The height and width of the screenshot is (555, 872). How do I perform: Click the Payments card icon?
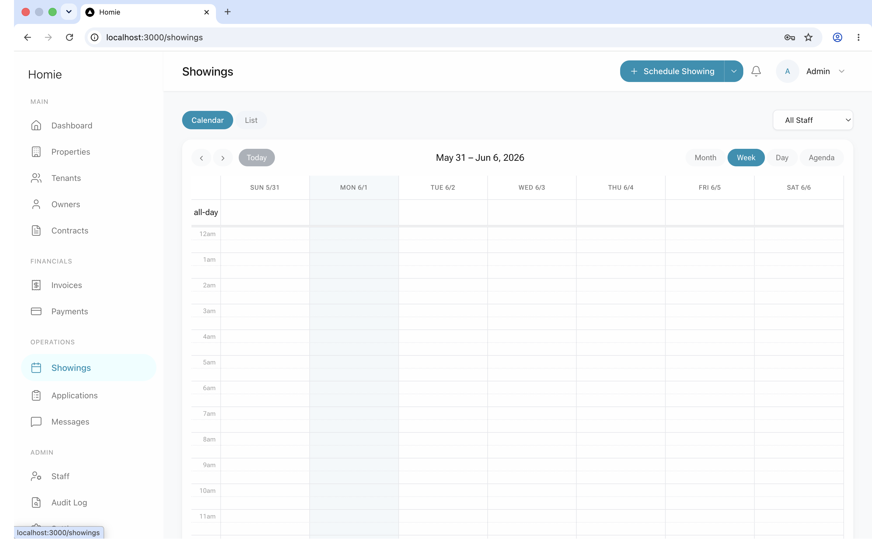(x=36, y=311)
